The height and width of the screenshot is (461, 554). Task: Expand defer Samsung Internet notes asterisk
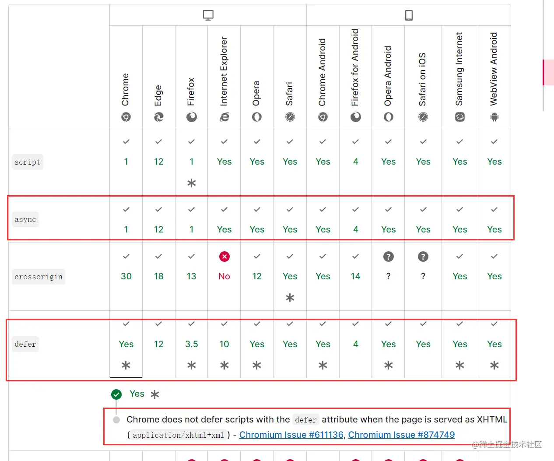click(460, 365)
